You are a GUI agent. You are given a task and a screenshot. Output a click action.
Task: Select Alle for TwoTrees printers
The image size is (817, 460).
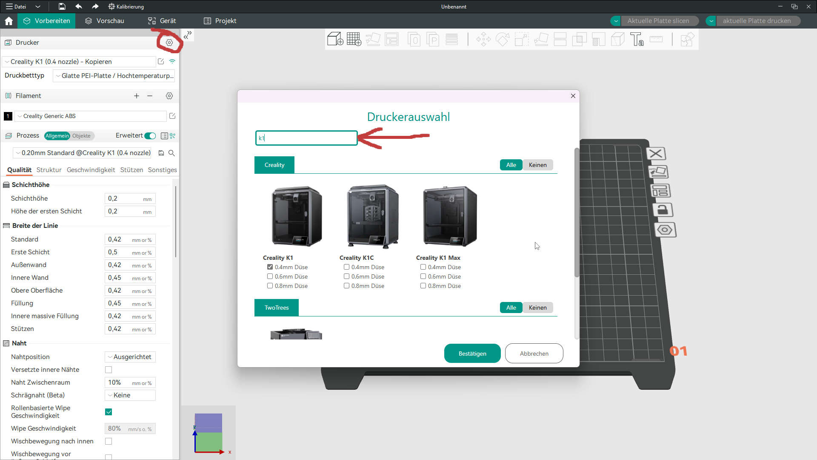click(511, 308)
